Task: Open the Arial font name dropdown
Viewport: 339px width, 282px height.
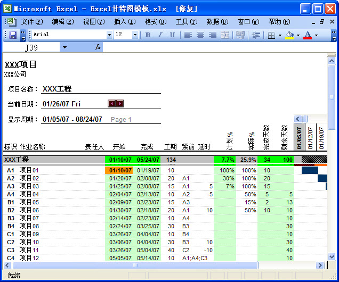Action: [109, 35]
